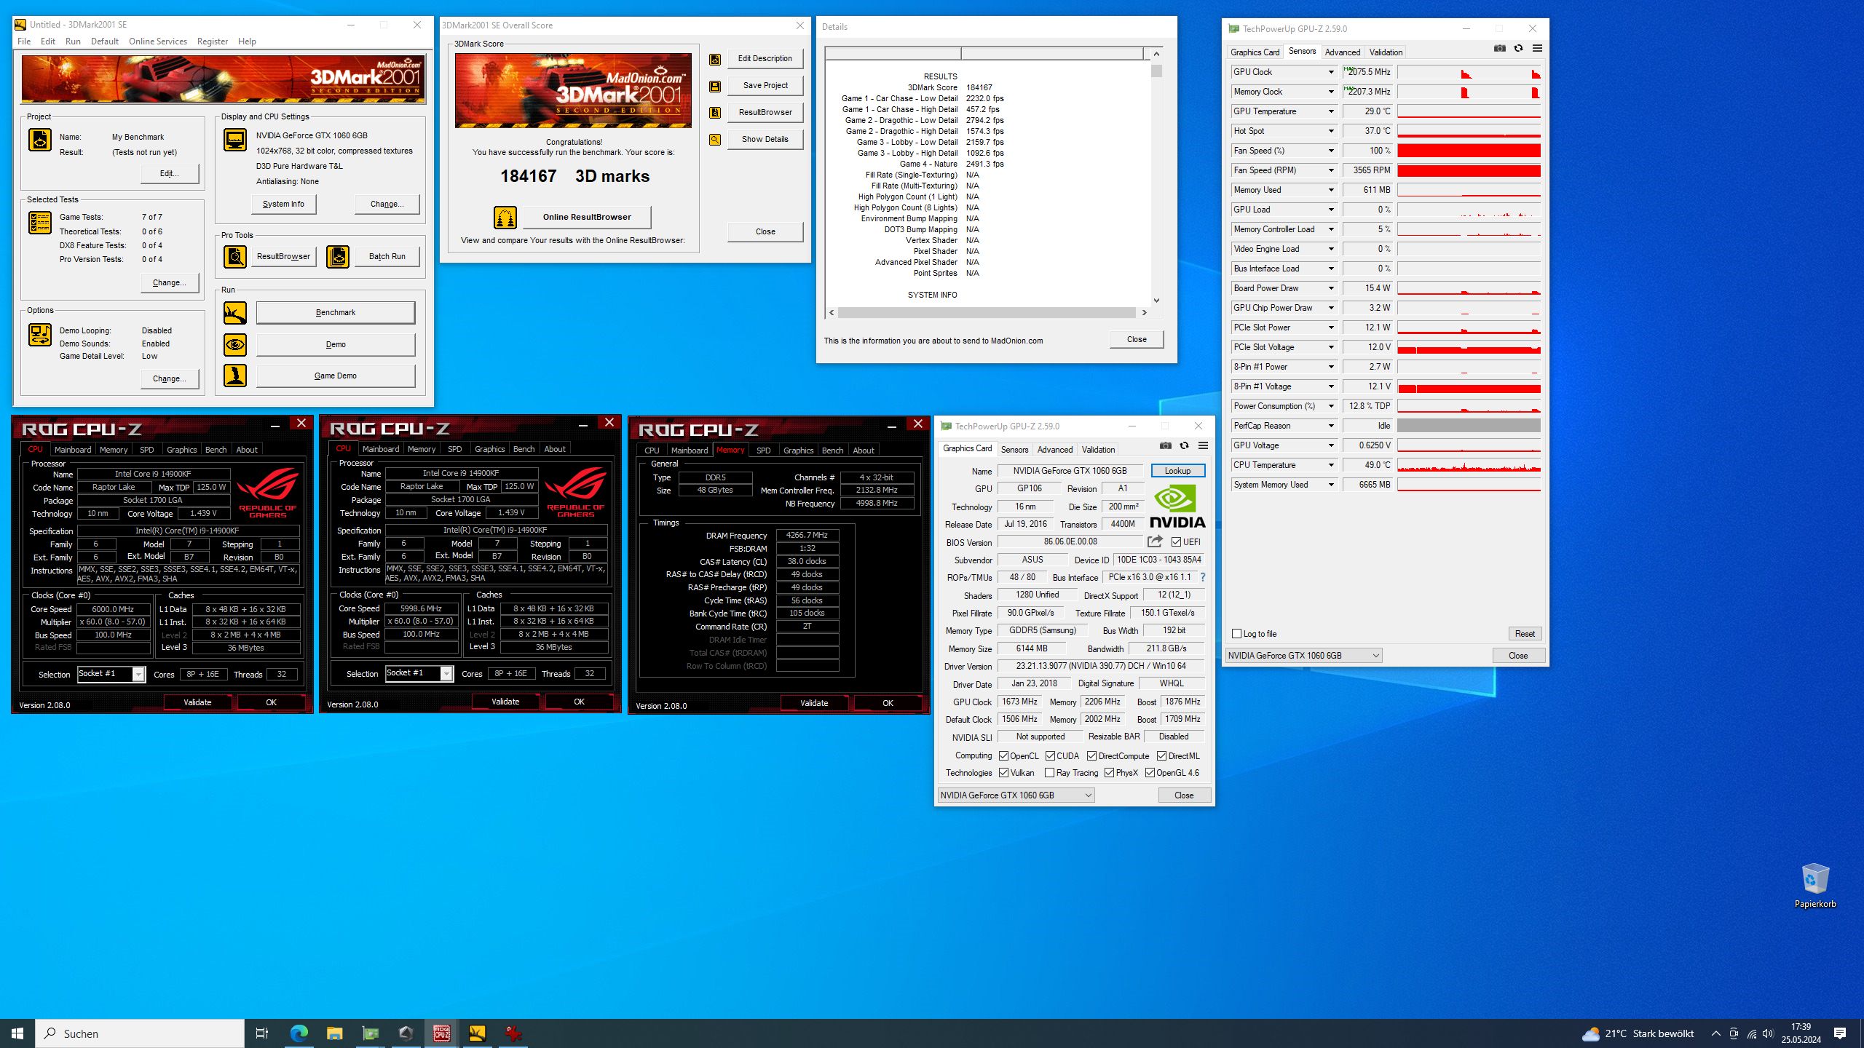Click the vertical scrollbar down arrow in Details

click(x=1156, y=301)
